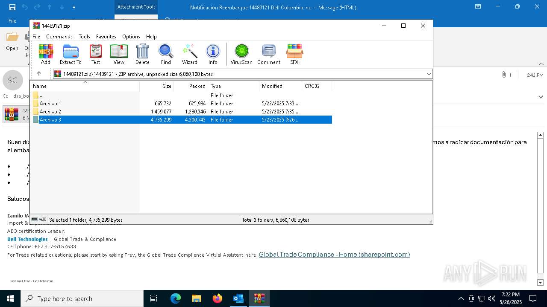Sort by the Packed column header
This screenshot has width=547, height=307.
[x=191, y=86]
